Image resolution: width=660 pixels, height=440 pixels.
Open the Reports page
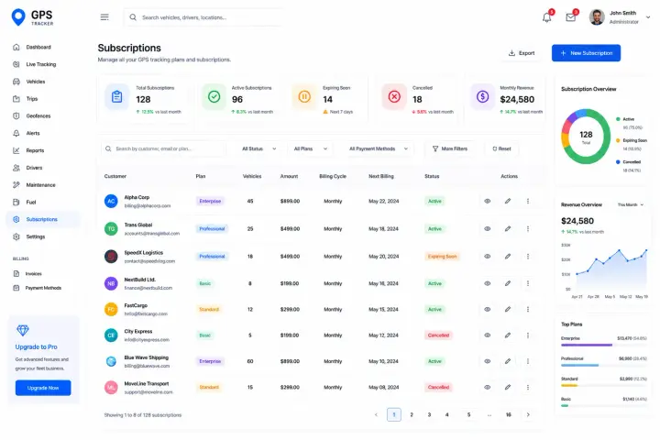35,150
